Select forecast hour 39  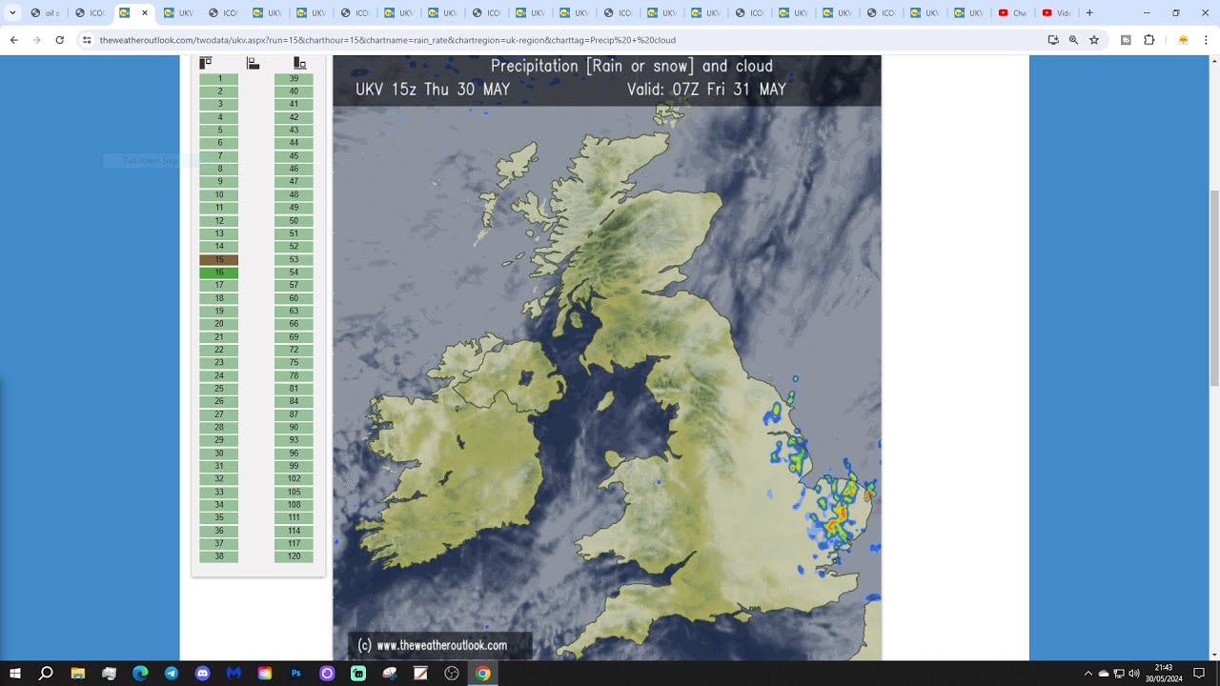pyautogui.click(x=294, y=79)
